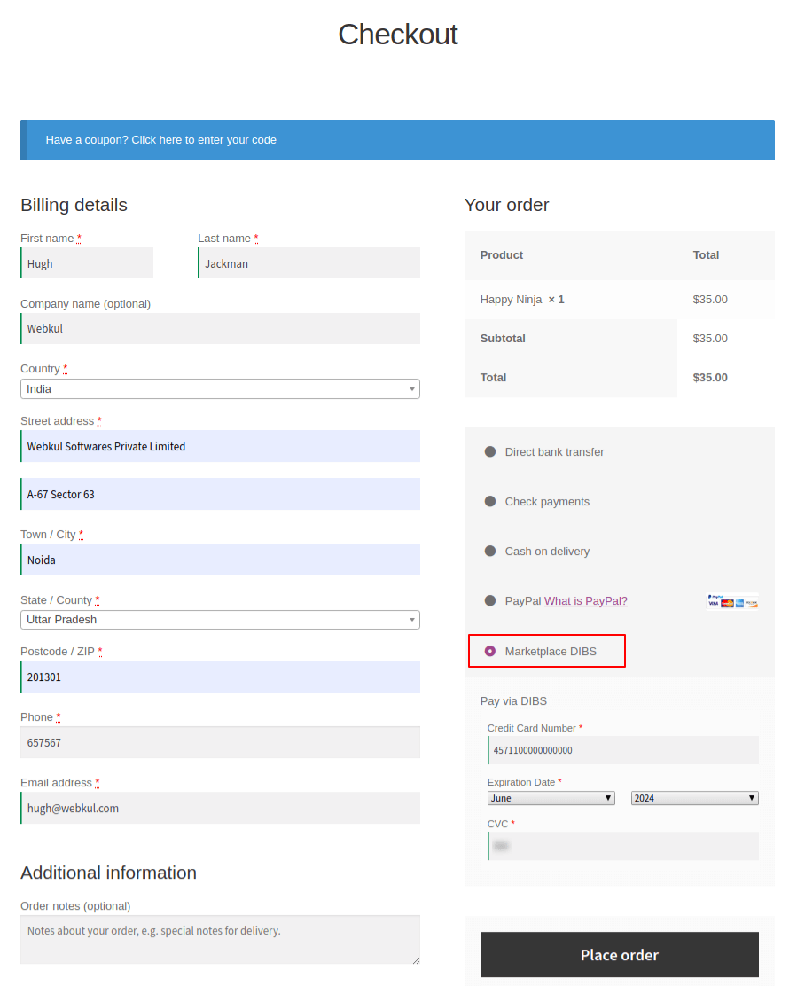Click the Place order button
The image size is (797, 986).
619,955
